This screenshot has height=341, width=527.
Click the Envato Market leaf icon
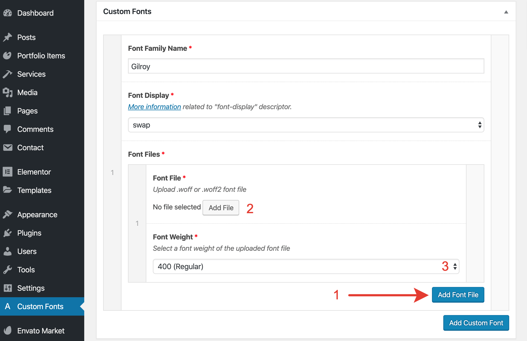point(8,331)
